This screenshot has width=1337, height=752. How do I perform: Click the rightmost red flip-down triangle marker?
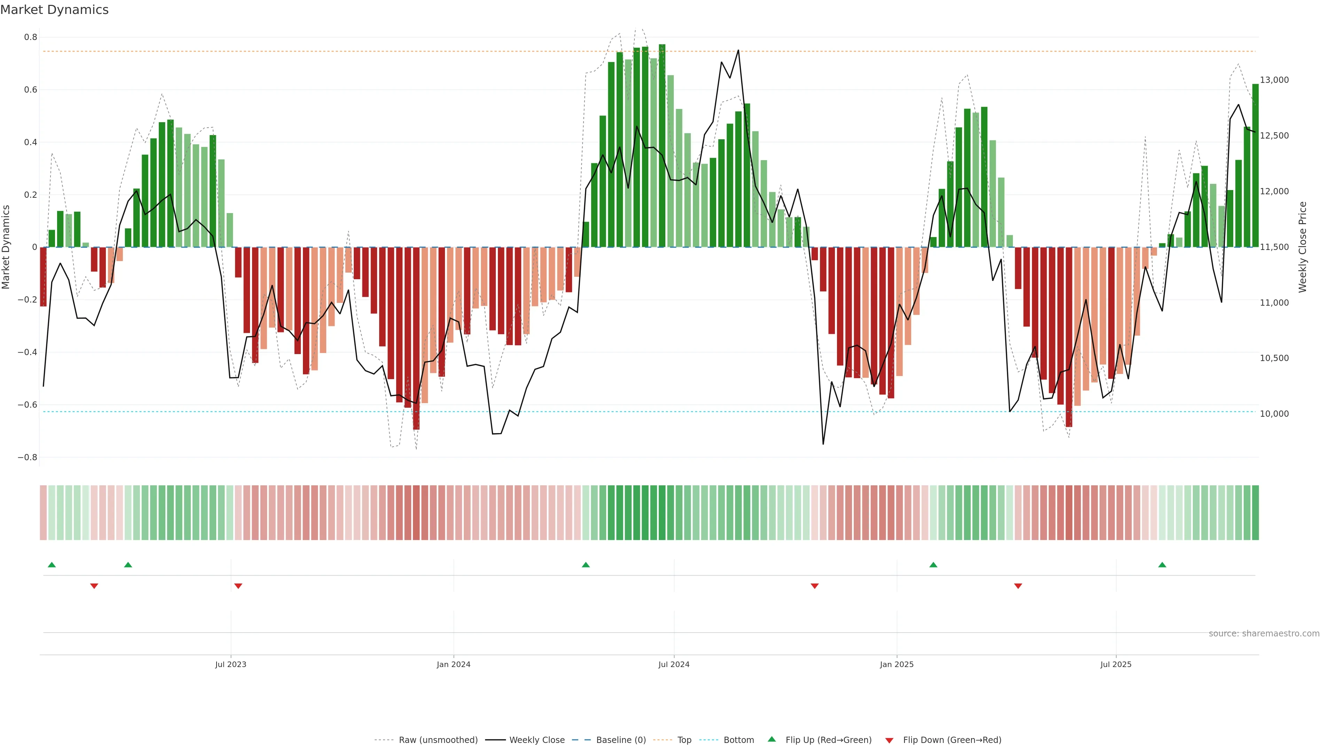[x=1018, y=586]
